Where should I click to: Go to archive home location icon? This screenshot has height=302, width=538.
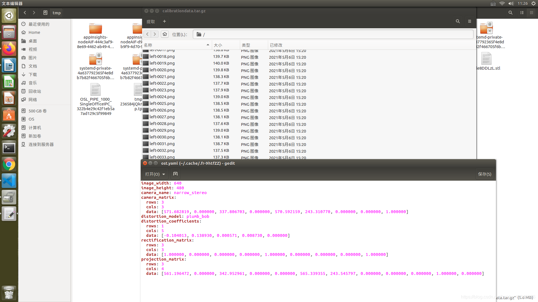pyautogui.click(x=165, y=34)
